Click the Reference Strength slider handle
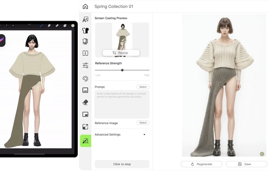The image size is (268, 178). click(122, 70)
